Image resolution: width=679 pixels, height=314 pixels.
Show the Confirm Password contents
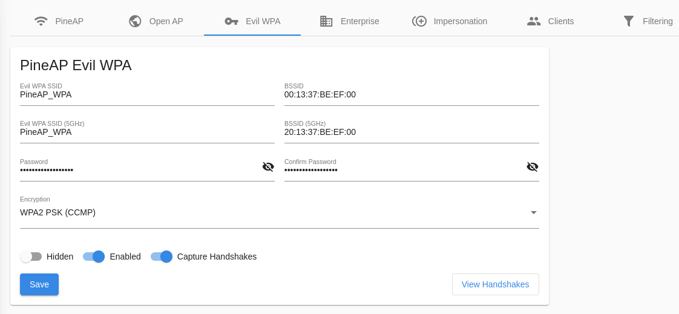point(533,167)
